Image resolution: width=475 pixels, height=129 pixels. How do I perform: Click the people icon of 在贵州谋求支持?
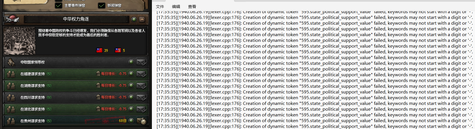point(11,121)
